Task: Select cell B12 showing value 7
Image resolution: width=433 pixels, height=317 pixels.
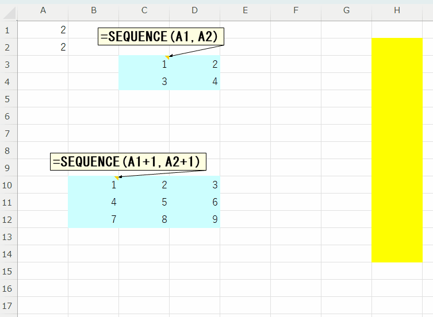Action: point(94,219)
